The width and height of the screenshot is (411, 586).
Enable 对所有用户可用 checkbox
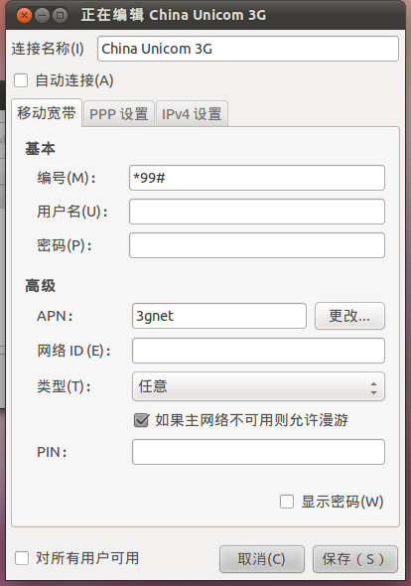pyautogui.click(x=22, y=558)
